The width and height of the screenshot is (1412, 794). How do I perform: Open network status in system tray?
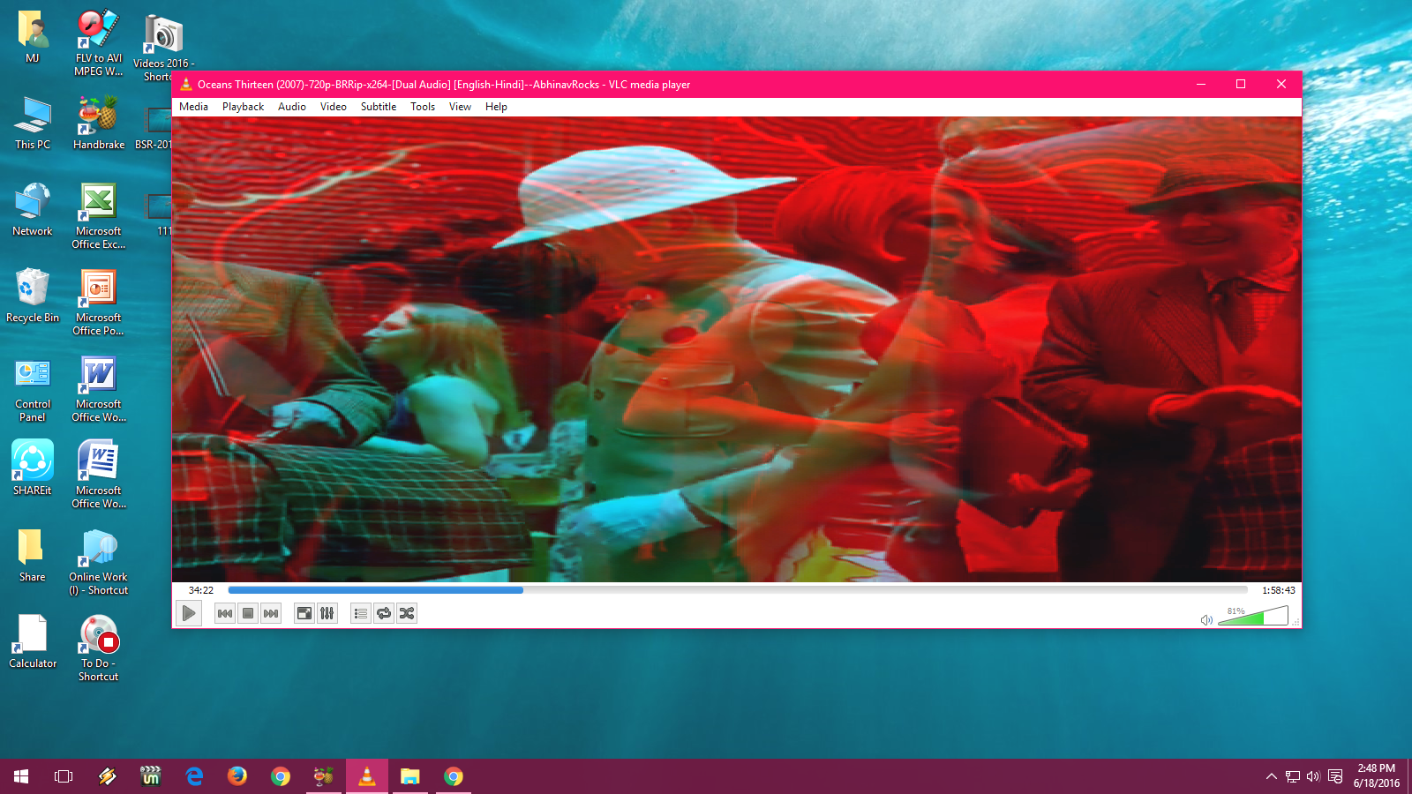pos(1293,776)
